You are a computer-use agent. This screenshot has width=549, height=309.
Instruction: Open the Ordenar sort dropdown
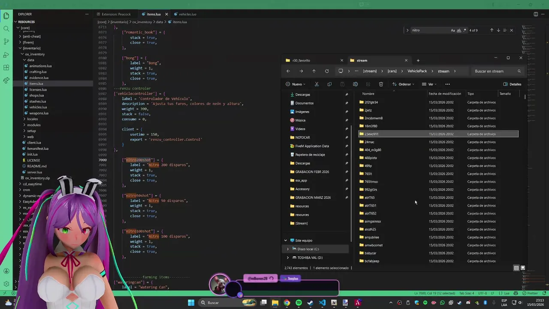pos(403,84)
